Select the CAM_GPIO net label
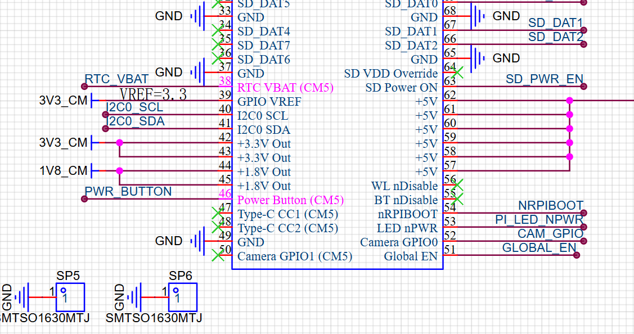634x334 pixels. point(551,234)
